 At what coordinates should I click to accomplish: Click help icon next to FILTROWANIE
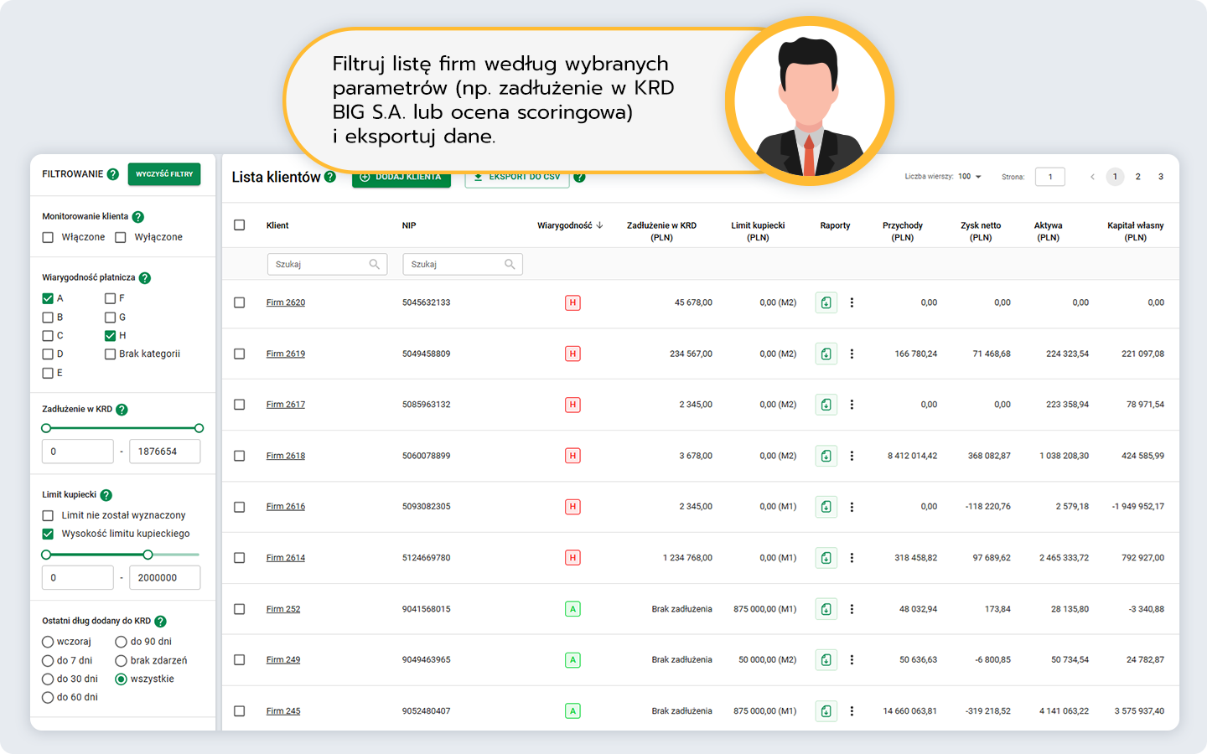113,174
